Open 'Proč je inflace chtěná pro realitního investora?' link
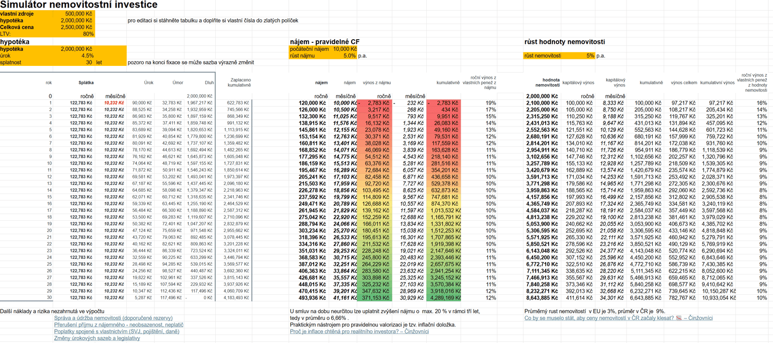 (x=359, y=331)
